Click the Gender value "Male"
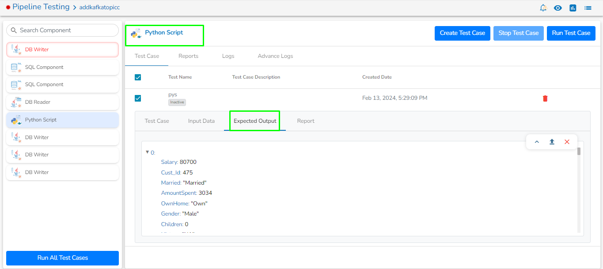Viewport: 603px width, 269px height. pos(190,214)
